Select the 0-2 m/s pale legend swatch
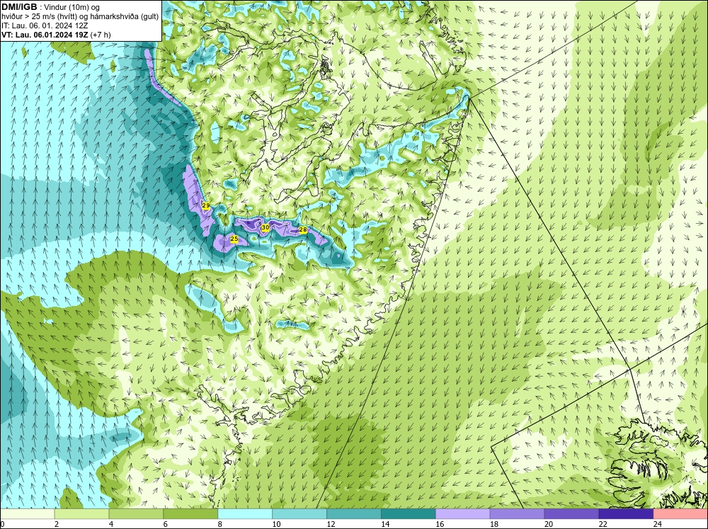The image size is (708, 529). [x=28, y=514]
